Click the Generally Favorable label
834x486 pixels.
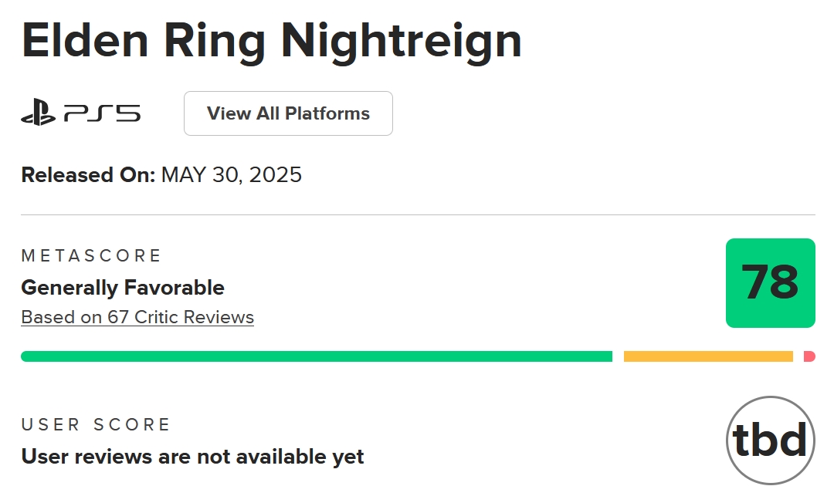(x=123, y=288)
